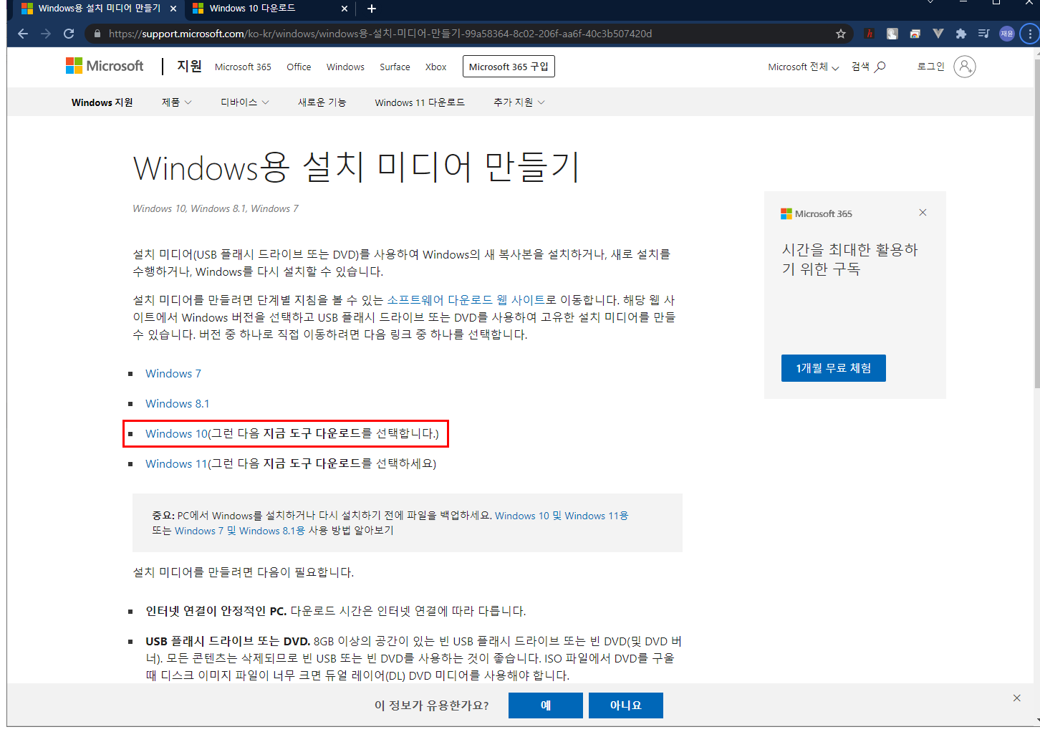Follow the 소프트웨어 다운로드 웹 사이트 link
1040x737 pixels.
point(466,300)
